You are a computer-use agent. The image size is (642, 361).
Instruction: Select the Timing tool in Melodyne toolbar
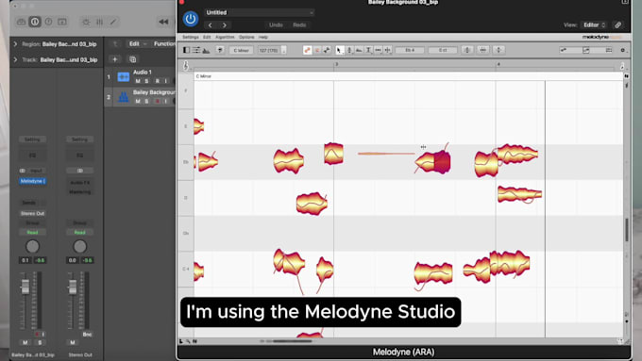378,50
